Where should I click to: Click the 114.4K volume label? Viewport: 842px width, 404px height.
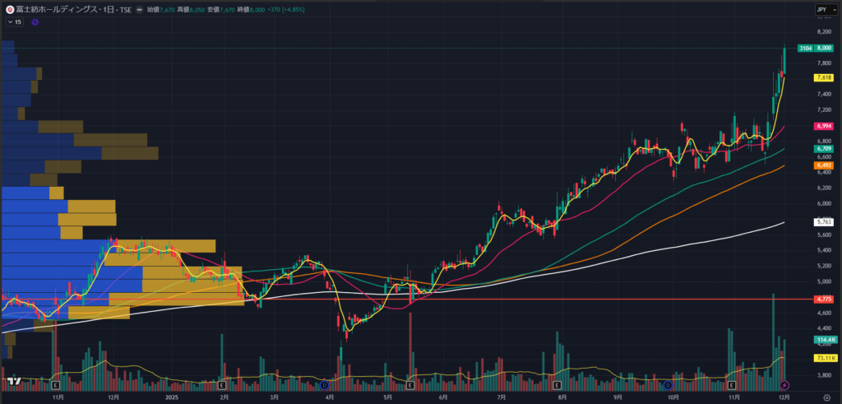coord(824,340)
